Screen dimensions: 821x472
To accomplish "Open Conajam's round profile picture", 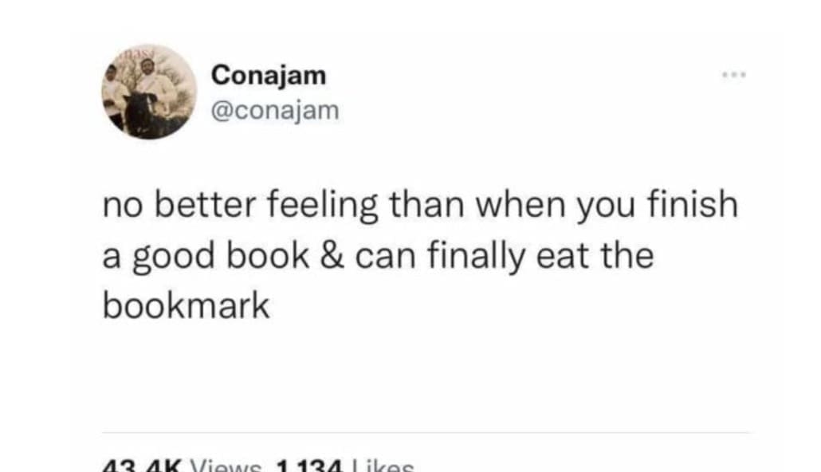I will point(149,92).
